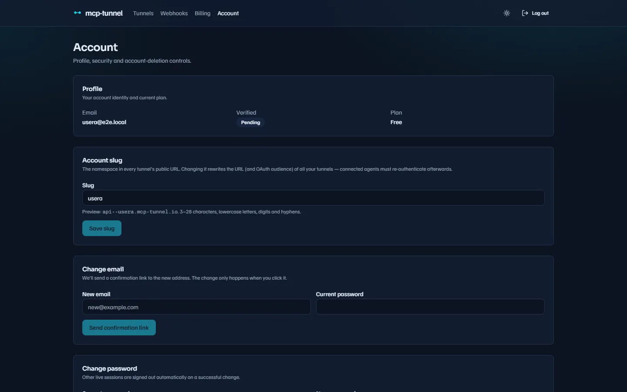Image resolution: width=627 pixels, height=392 pixels.
Task: Click the Profile section heading
Action: coord(92,89)
